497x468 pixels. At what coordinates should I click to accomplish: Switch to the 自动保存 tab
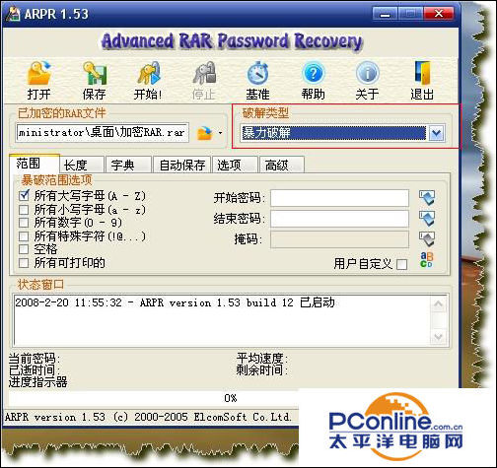[182, 165]
